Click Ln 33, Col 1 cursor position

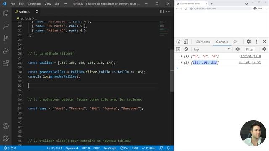pos(55,148)
